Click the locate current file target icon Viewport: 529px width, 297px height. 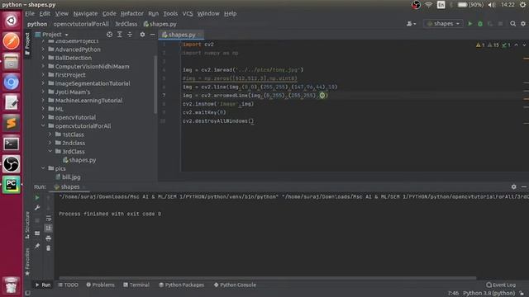[109, 35]
